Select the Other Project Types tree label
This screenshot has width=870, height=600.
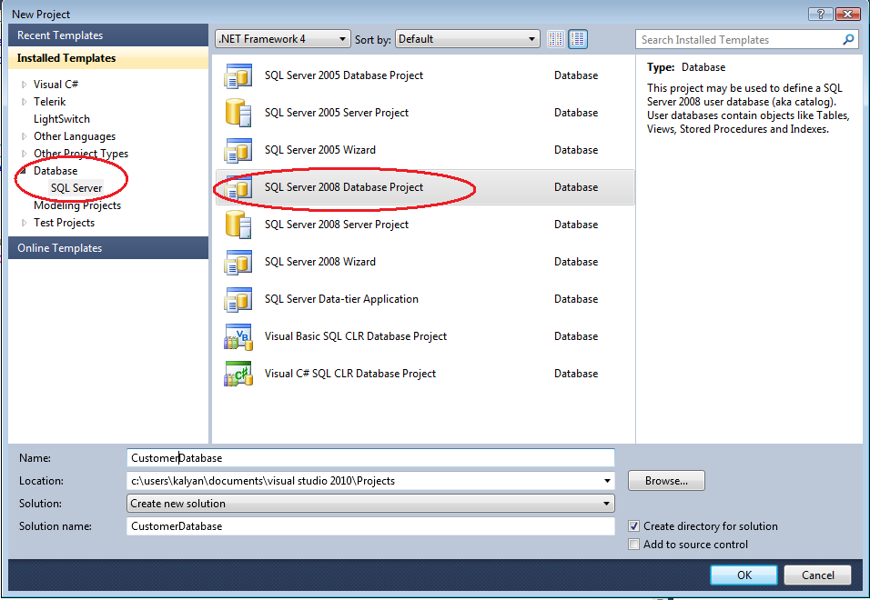[80, 154]
